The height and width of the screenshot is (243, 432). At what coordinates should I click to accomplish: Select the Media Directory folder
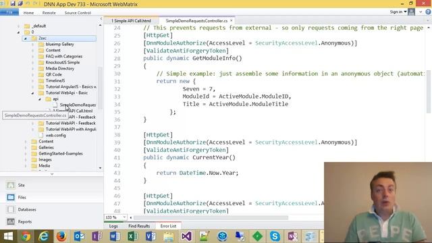(60, 68)
